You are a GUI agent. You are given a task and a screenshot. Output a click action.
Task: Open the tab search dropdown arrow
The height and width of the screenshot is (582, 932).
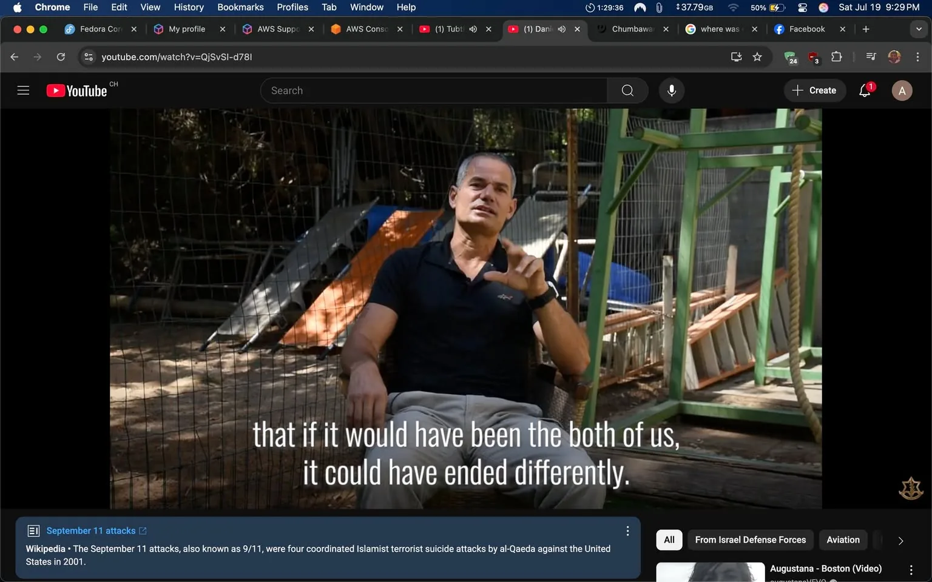click(x=917, y=28)
